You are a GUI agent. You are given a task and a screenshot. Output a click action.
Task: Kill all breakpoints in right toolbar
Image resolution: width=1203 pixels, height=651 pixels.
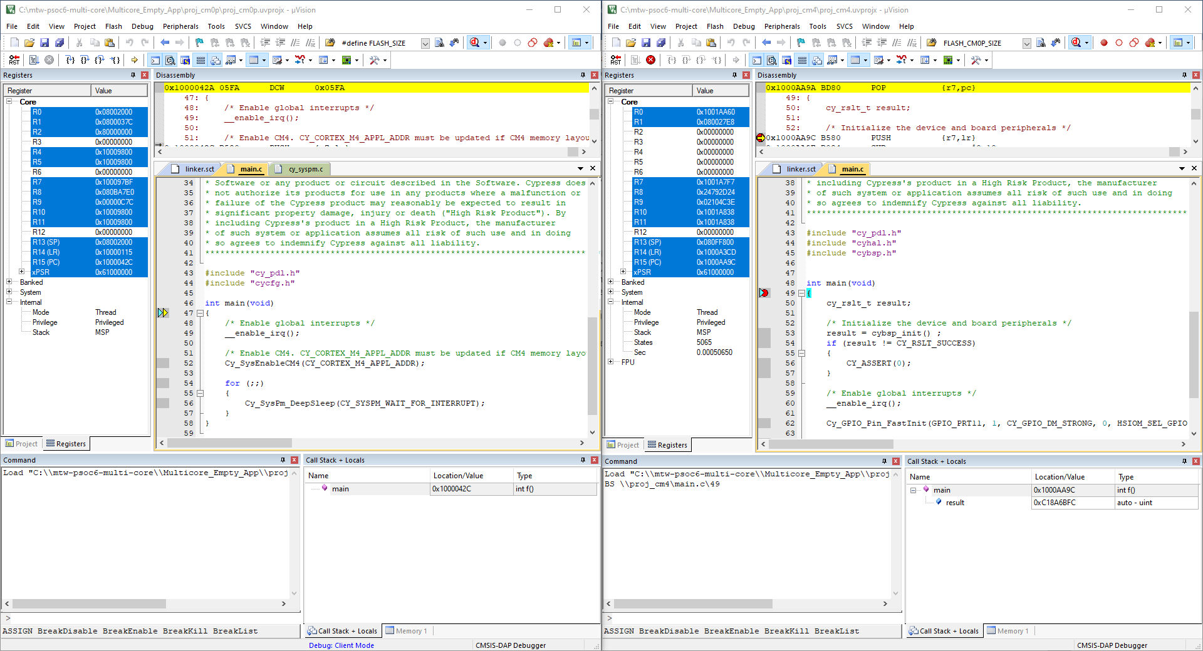point(1150,43)
